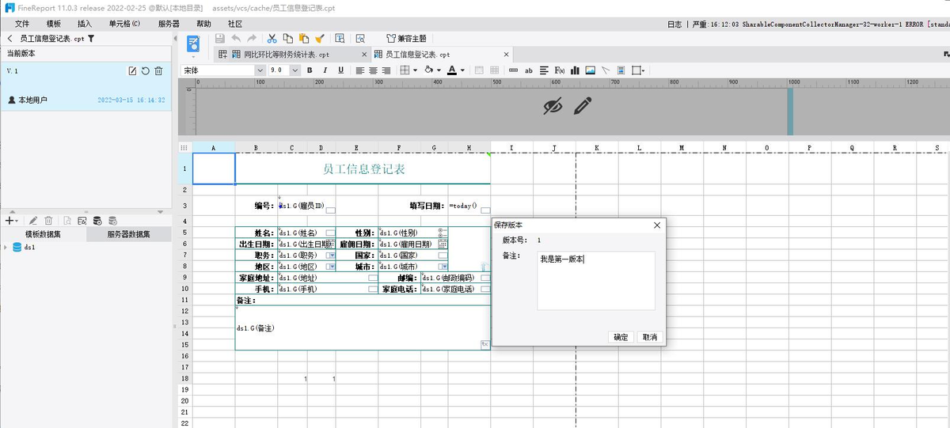950x428 pixels.
Task: Toggle italic formatting
Action: tap(326, 70)
